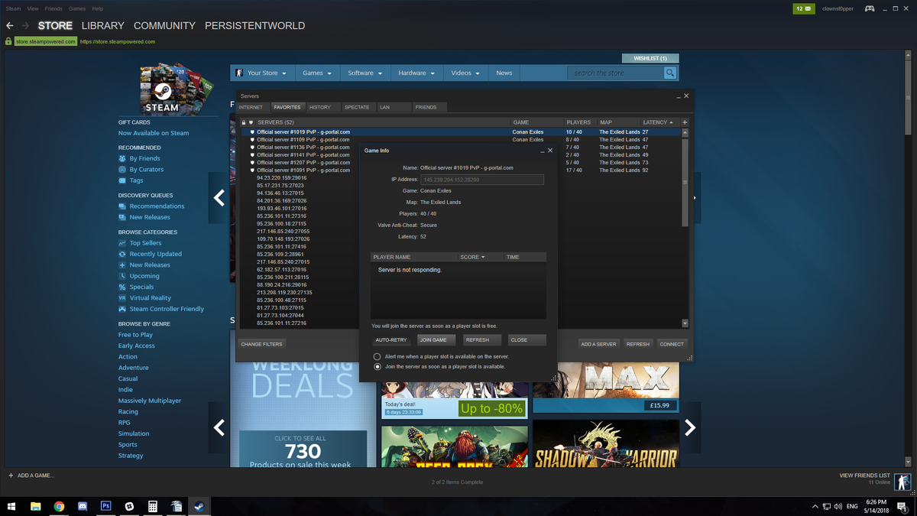Click the server list scroll down arrow
The height and width of the screenshot is (516, 917).
pyautogui.click(x=685, y=323)
